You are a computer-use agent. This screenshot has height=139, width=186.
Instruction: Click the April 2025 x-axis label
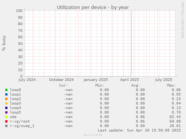129,80
